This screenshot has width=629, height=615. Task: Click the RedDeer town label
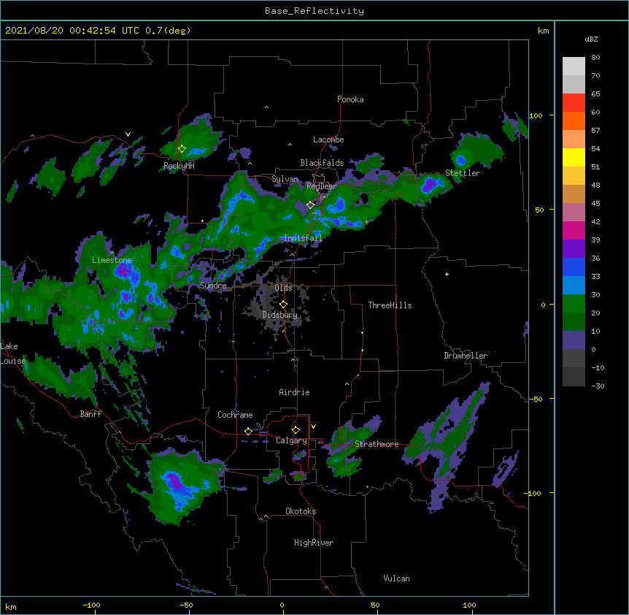pos(321,186)
